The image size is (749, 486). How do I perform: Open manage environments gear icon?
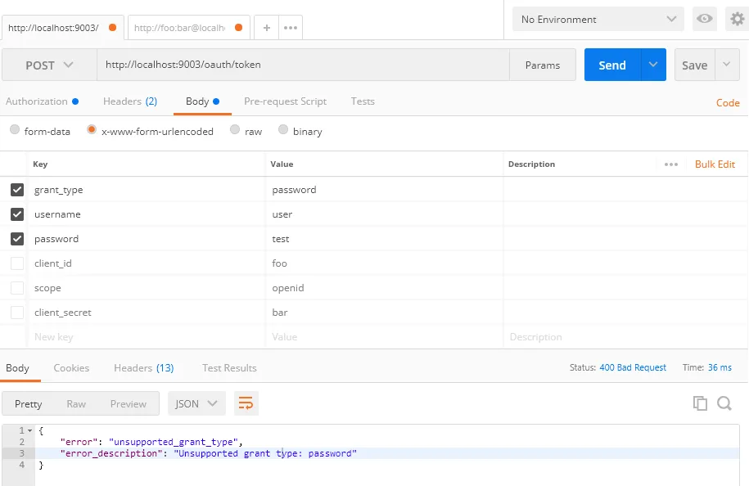coord(737,19)
